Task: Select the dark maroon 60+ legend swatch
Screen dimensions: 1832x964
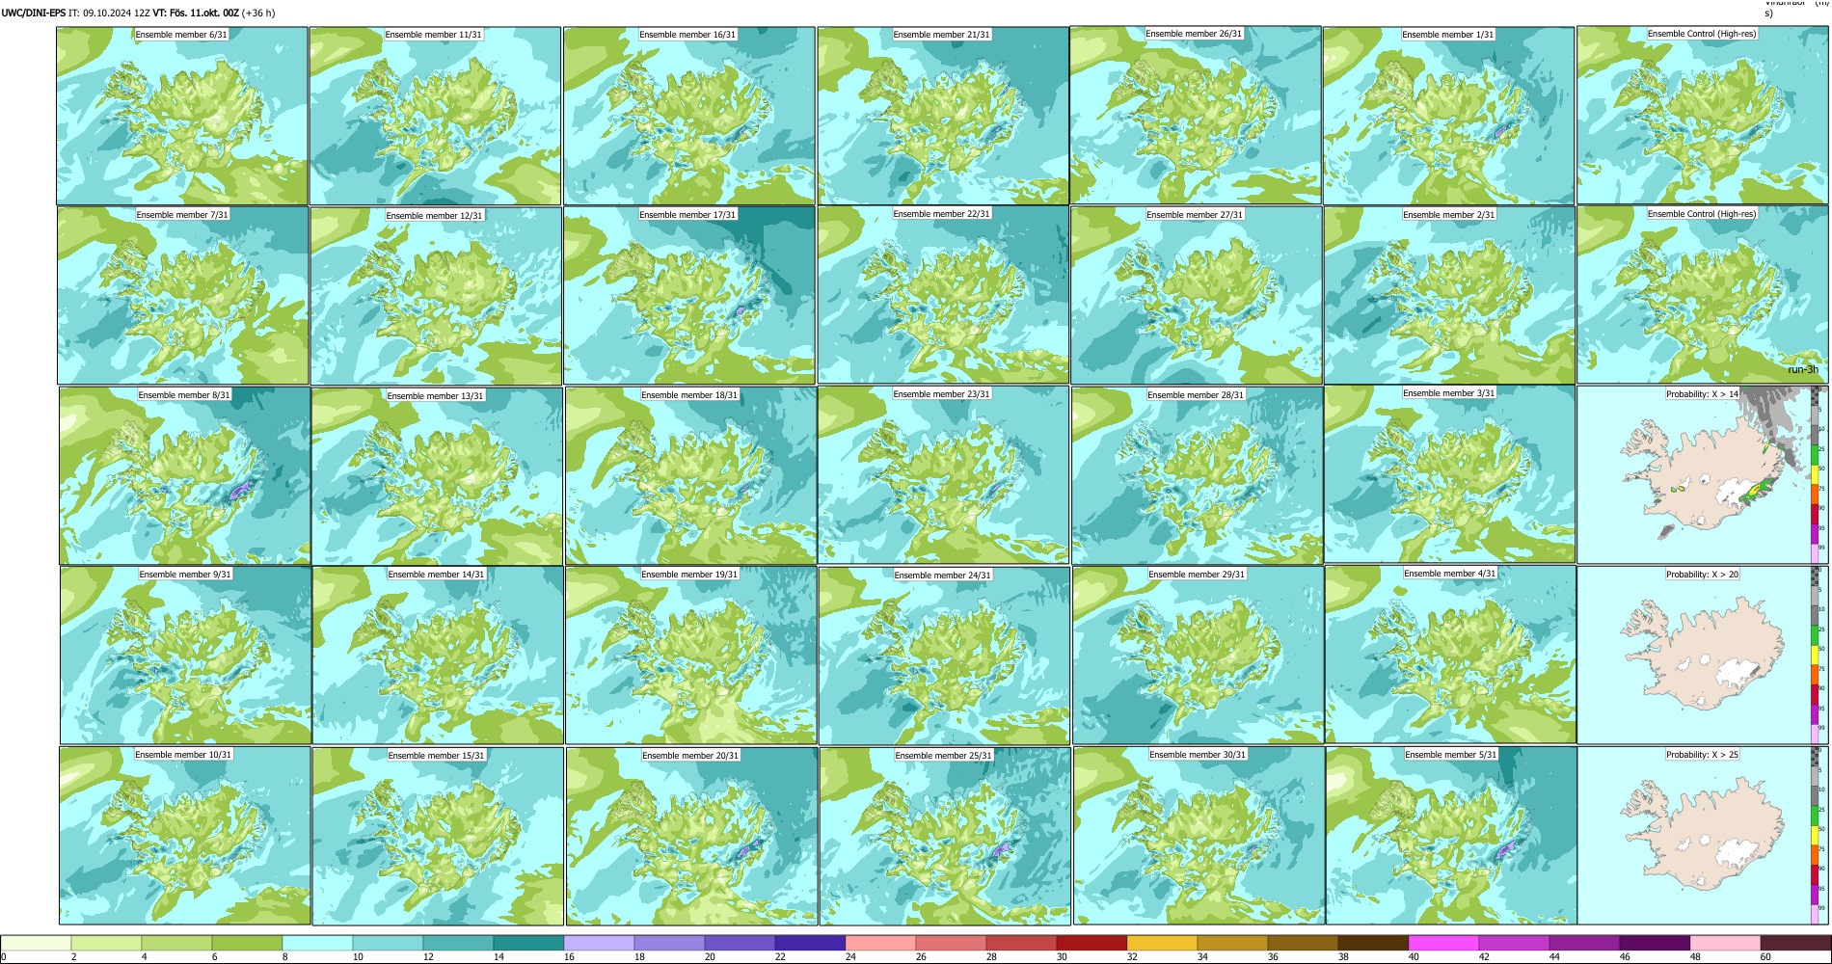Action: pos(1795,943)
